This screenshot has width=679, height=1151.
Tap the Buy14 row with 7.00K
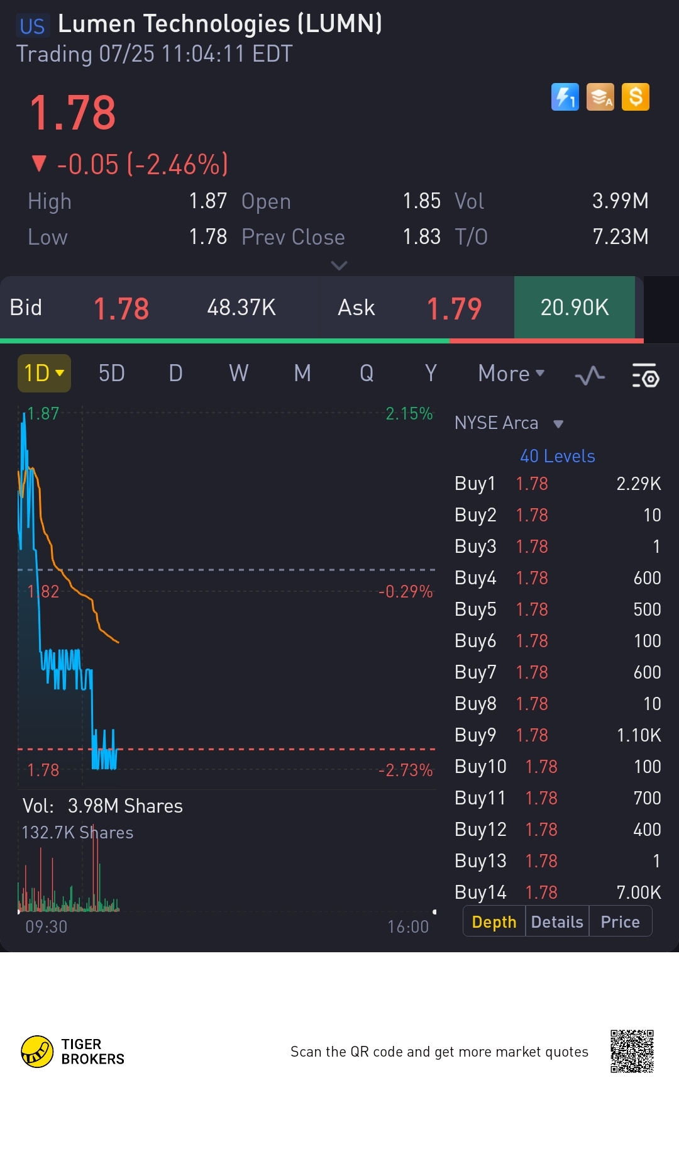click(x=558, y=892)
